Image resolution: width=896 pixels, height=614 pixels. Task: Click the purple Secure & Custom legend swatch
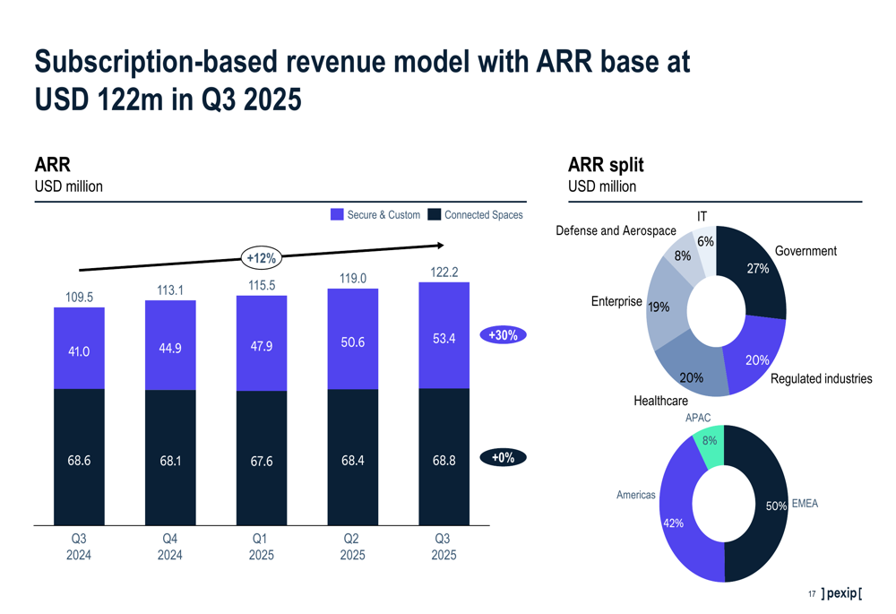[x=337, y=214]
